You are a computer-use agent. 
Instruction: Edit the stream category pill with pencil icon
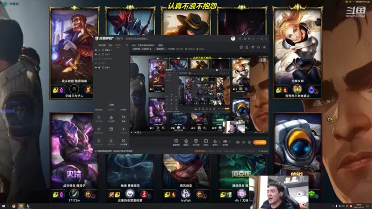(142, 49)
